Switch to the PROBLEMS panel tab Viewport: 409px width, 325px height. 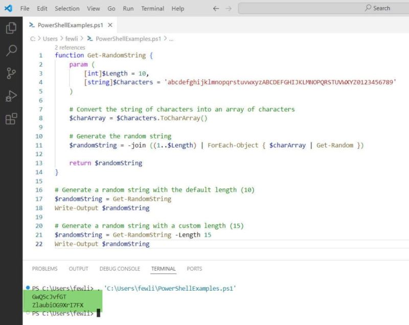pyautogui.click(x=44, y=268)
